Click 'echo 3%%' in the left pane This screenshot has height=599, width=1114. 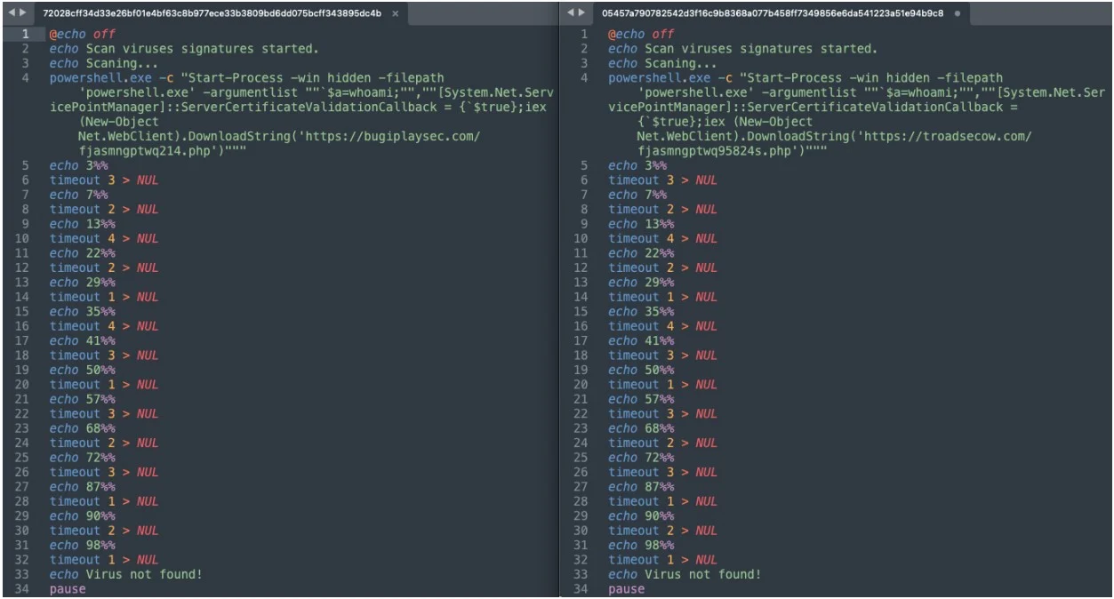(x=77, y=165)
